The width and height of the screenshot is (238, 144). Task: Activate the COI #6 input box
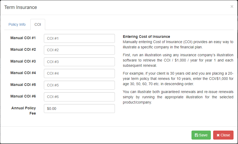click(x=79, y=97)
